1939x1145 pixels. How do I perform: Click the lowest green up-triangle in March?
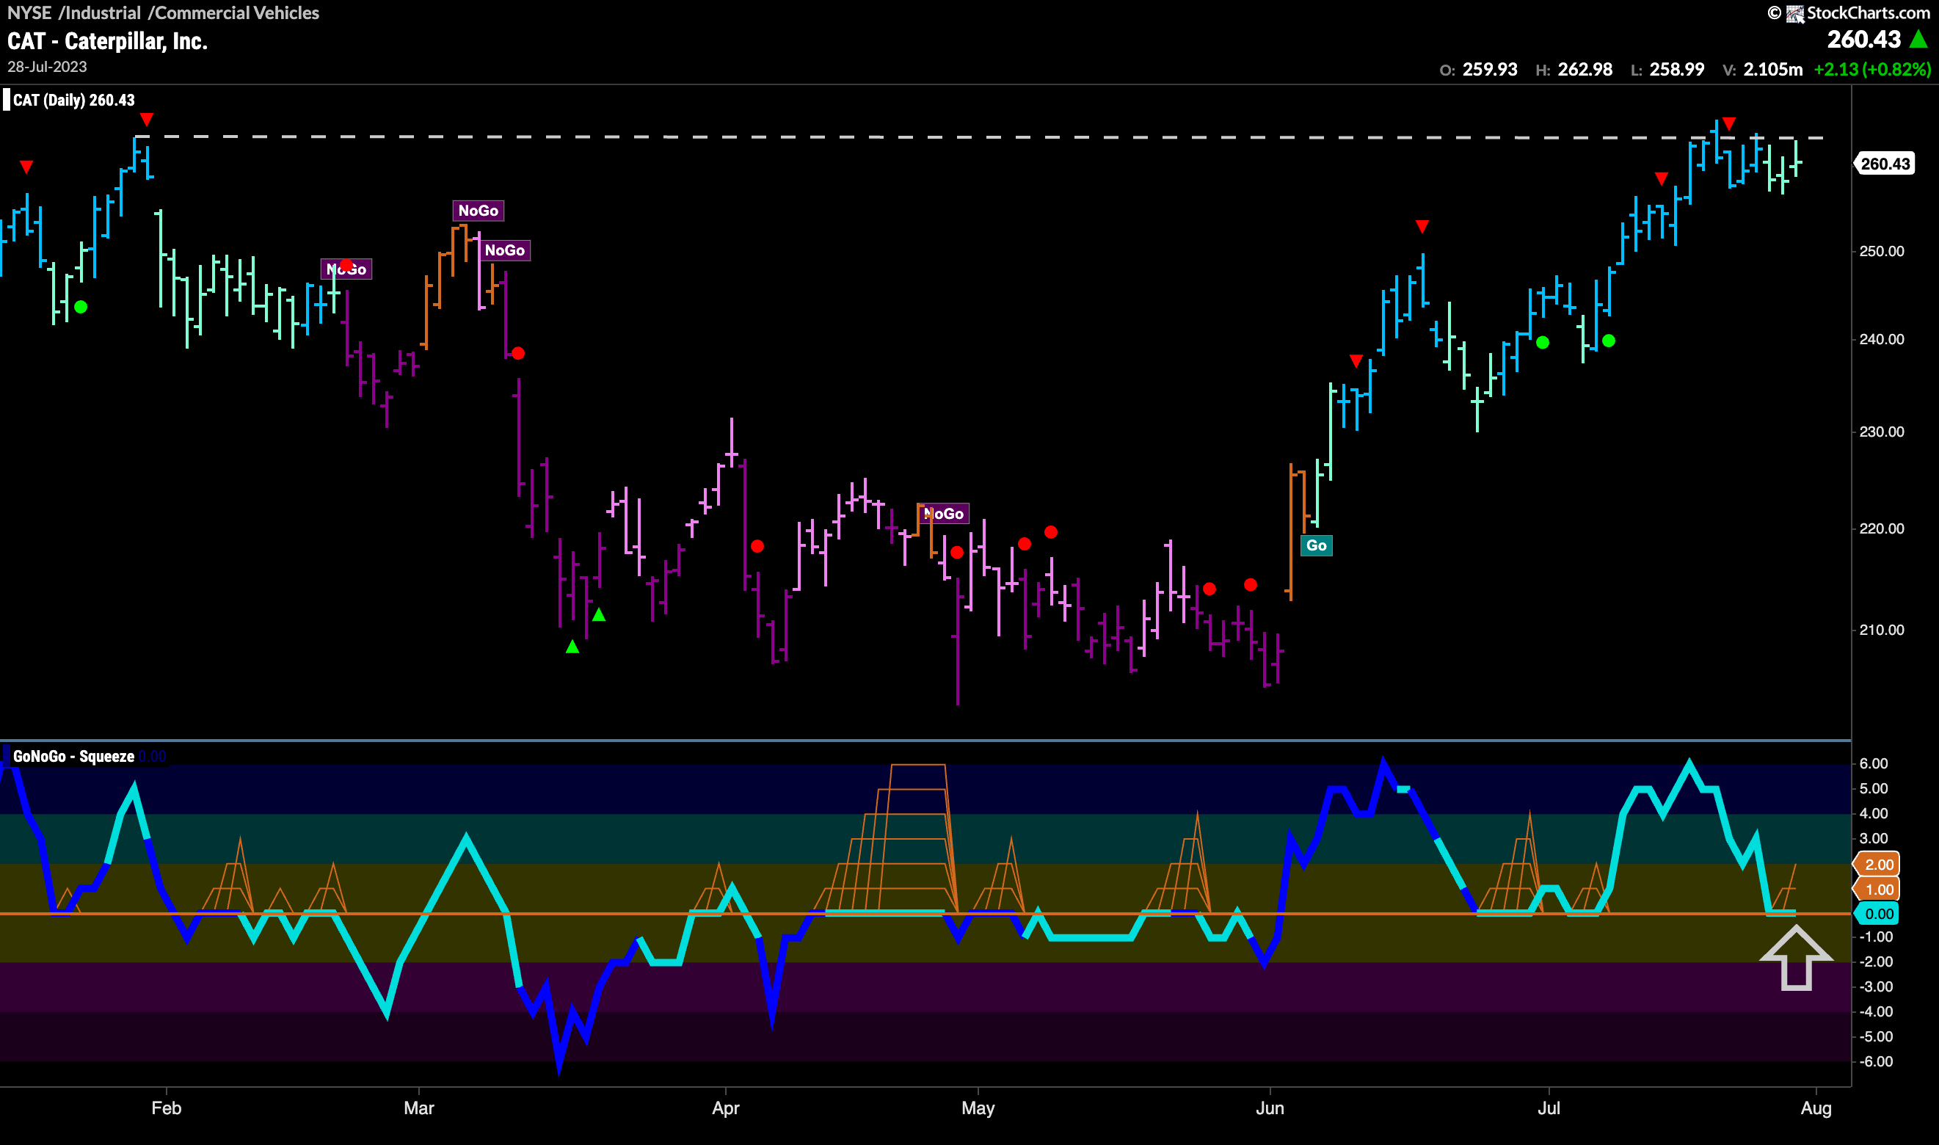pyautogui.click(x=572, y=647)
